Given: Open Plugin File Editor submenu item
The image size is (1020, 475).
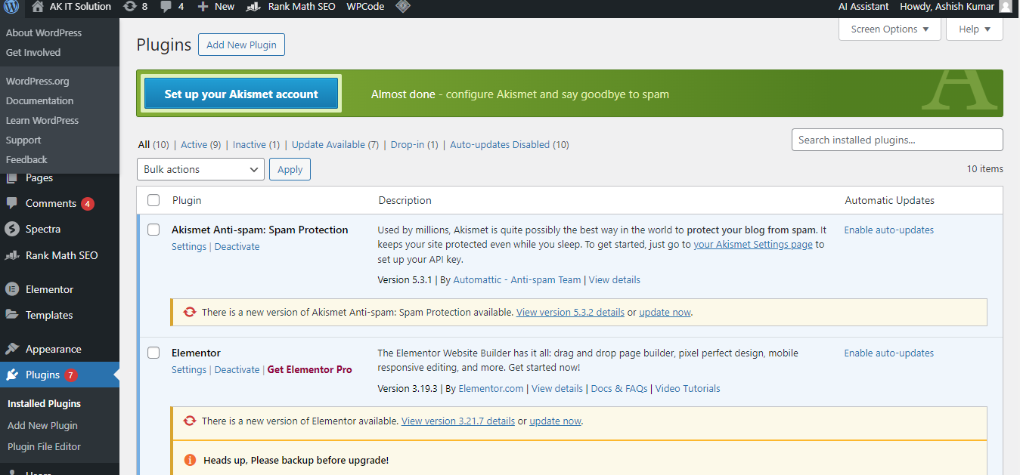Looking at the screenshot, I should tap(44, 446).
